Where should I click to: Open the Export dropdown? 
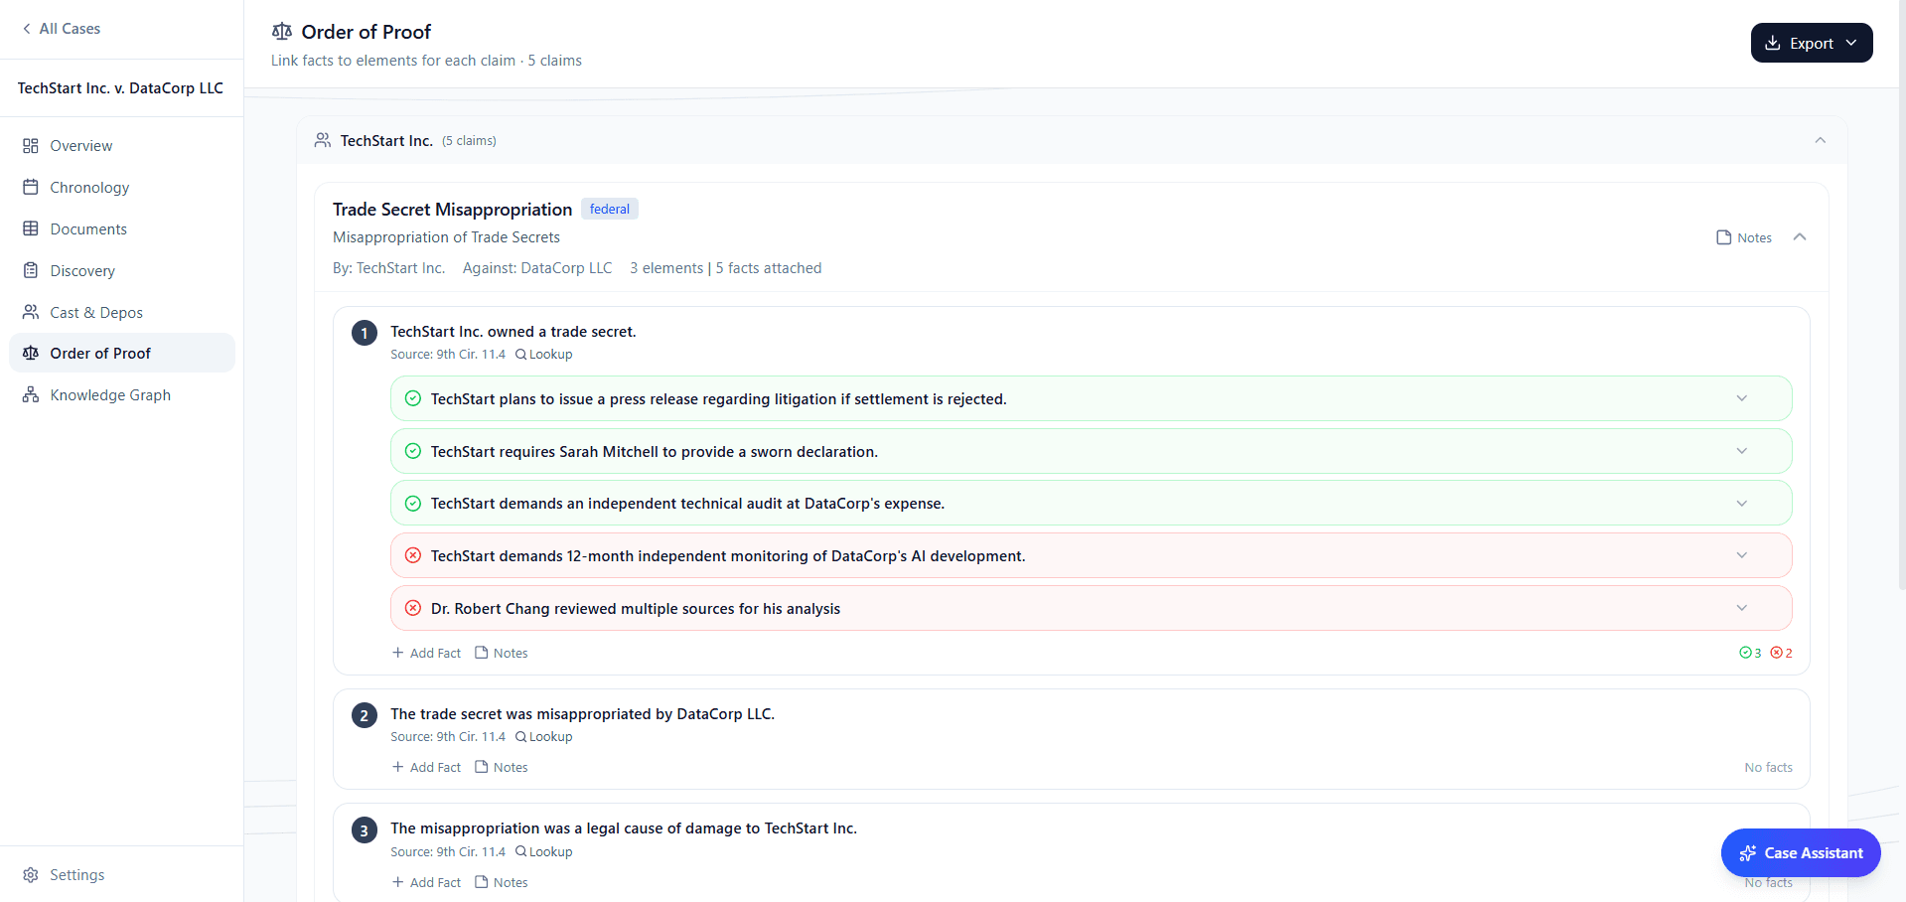[1811, 44]
